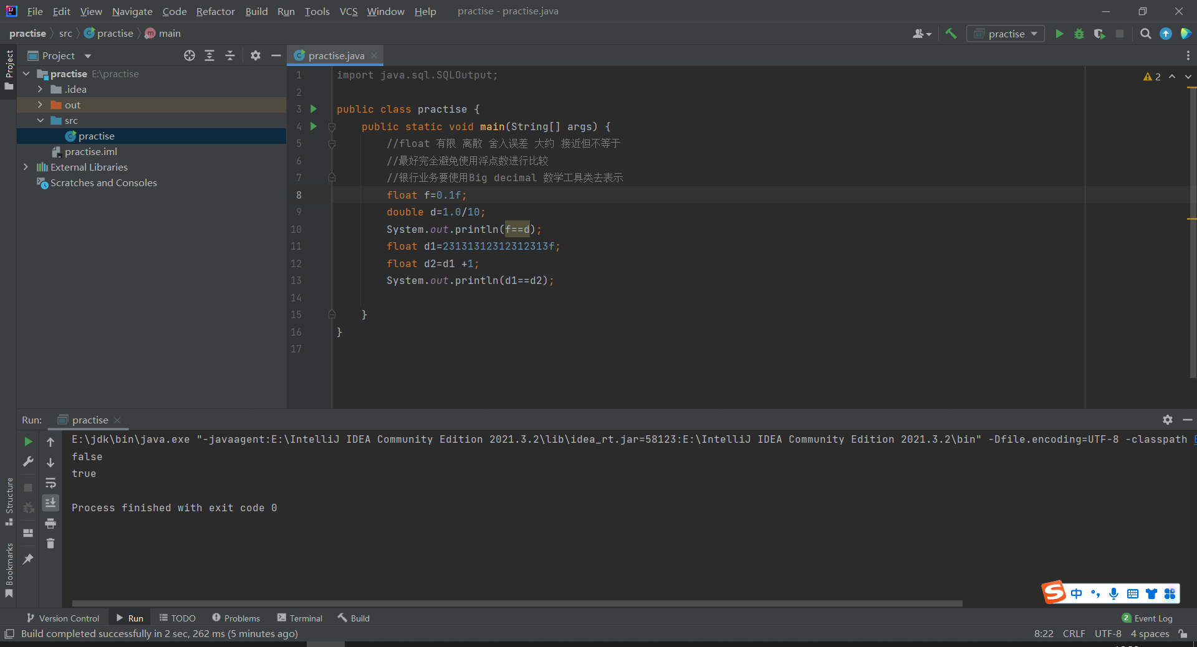Open the practise run configuration dropdown

point(1006,34)
